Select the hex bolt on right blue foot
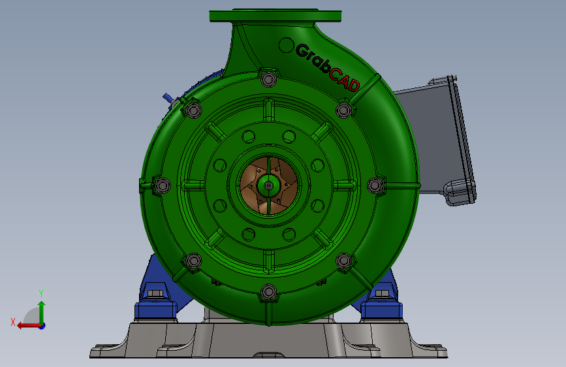 (x=382, y=293)
